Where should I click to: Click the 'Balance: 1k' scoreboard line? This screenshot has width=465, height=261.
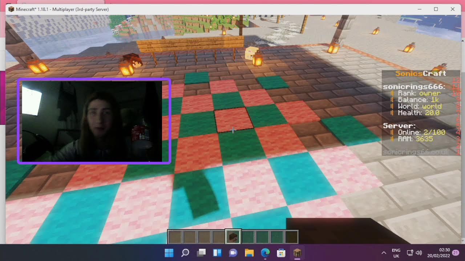click(415, 100)
